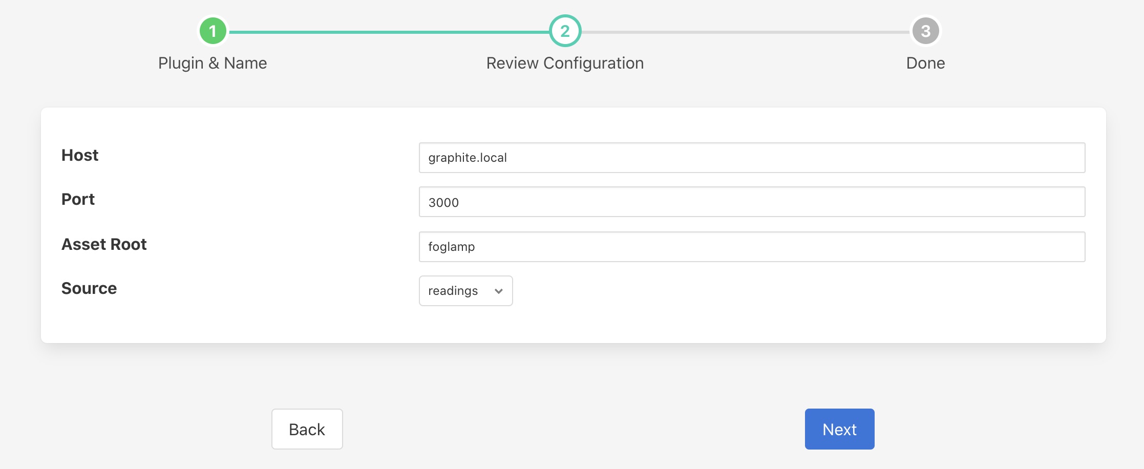1144x469 pixels.
Task: Click the green step 1 circle
Action: tap(213, 31)
